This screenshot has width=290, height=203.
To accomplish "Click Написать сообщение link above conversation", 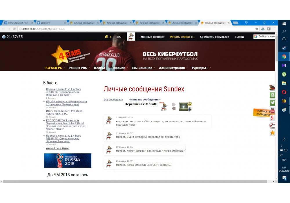I will pos(144,99).
